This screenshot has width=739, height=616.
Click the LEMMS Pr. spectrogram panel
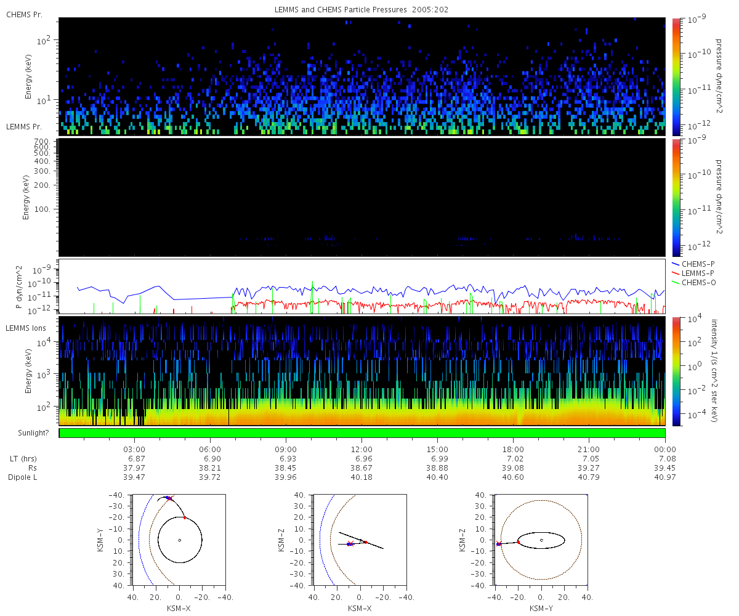click(x=362, y=197)
